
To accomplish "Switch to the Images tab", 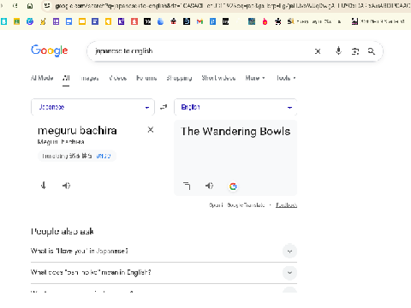I will pyautogui.click(x=90, y=78).
